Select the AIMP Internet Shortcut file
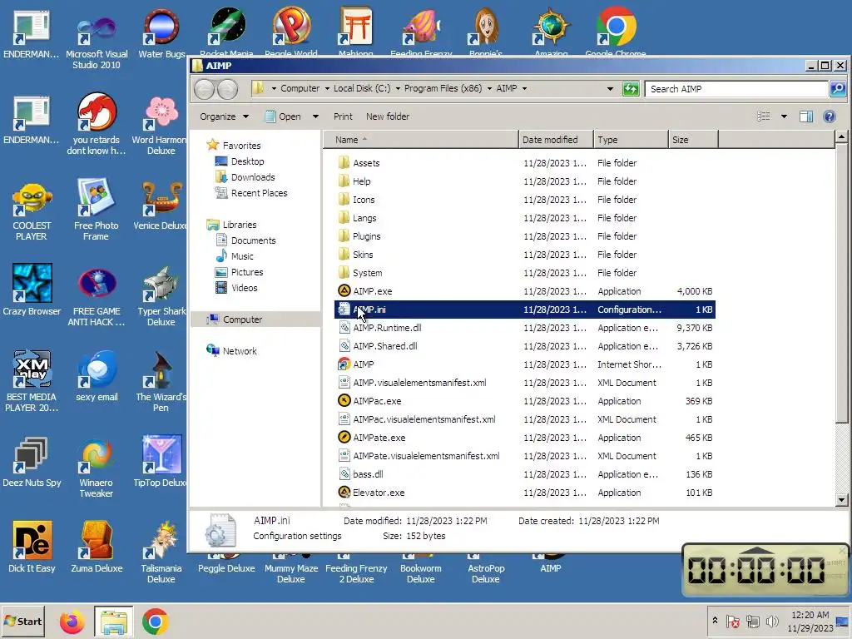 (363, 364)
